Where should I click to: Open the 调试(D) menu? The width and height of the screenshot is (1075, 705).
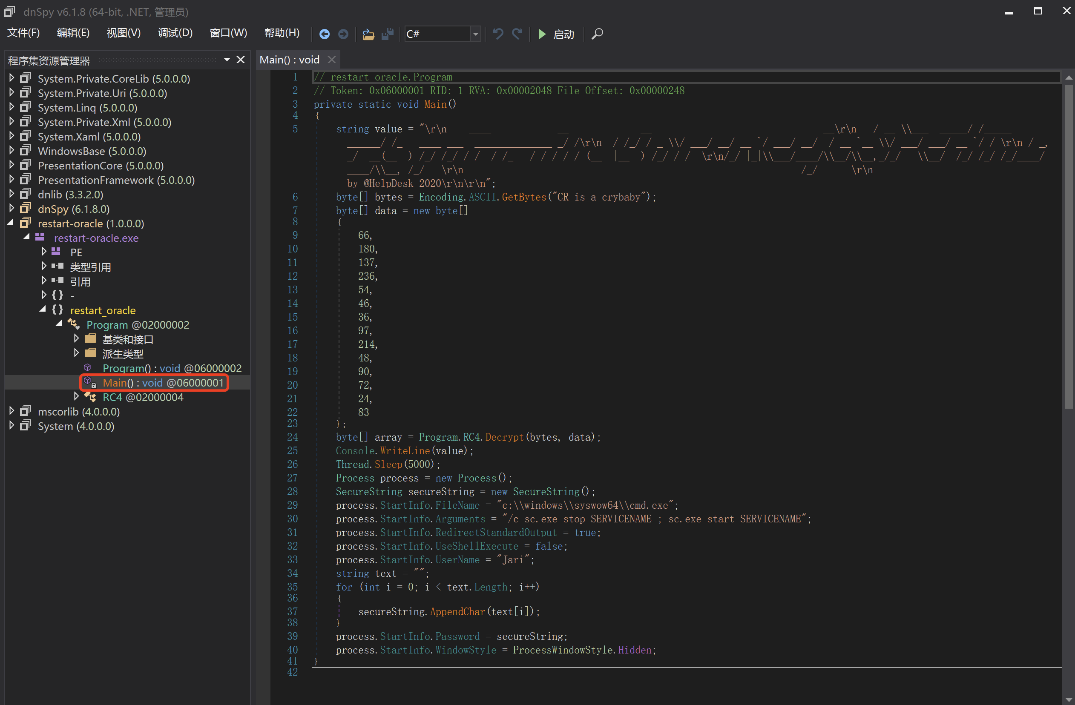pyautogui.click(x=175, y=33)
